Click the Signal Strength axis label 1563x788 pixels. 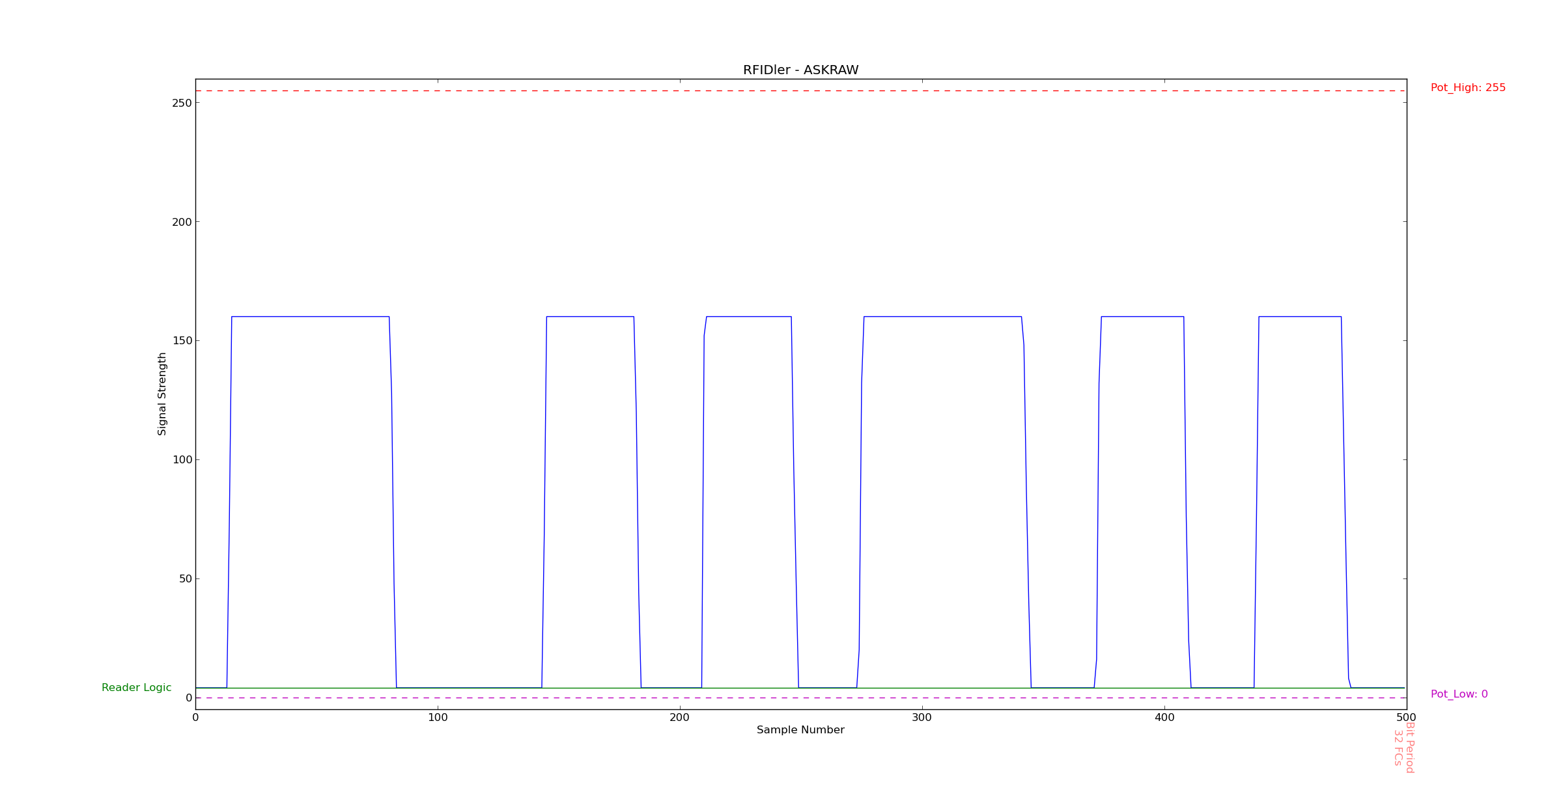click(x=162, y=394)
